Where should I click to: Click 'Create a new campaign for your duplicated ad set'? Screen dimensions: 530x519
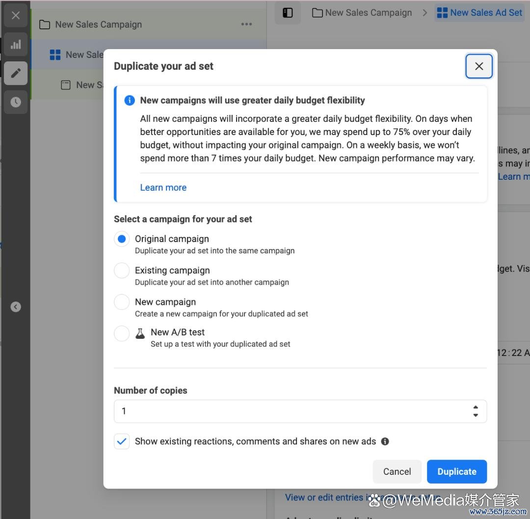click(x=221, y=314)
